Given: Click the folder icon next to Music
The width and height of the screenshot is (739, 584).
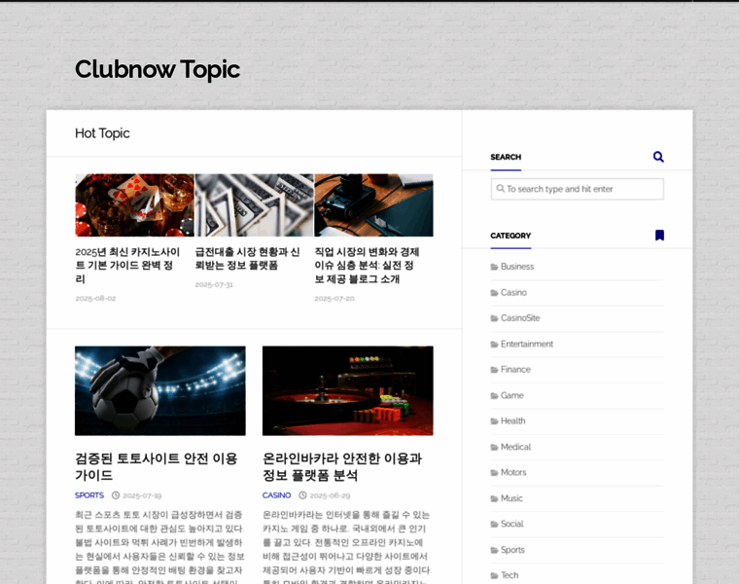Looking at the screenshot, I should click(494, 498).
